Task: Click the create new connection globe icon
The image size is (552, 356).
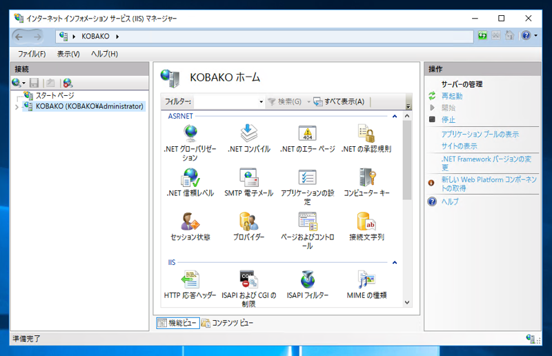Action: (16, 83)
